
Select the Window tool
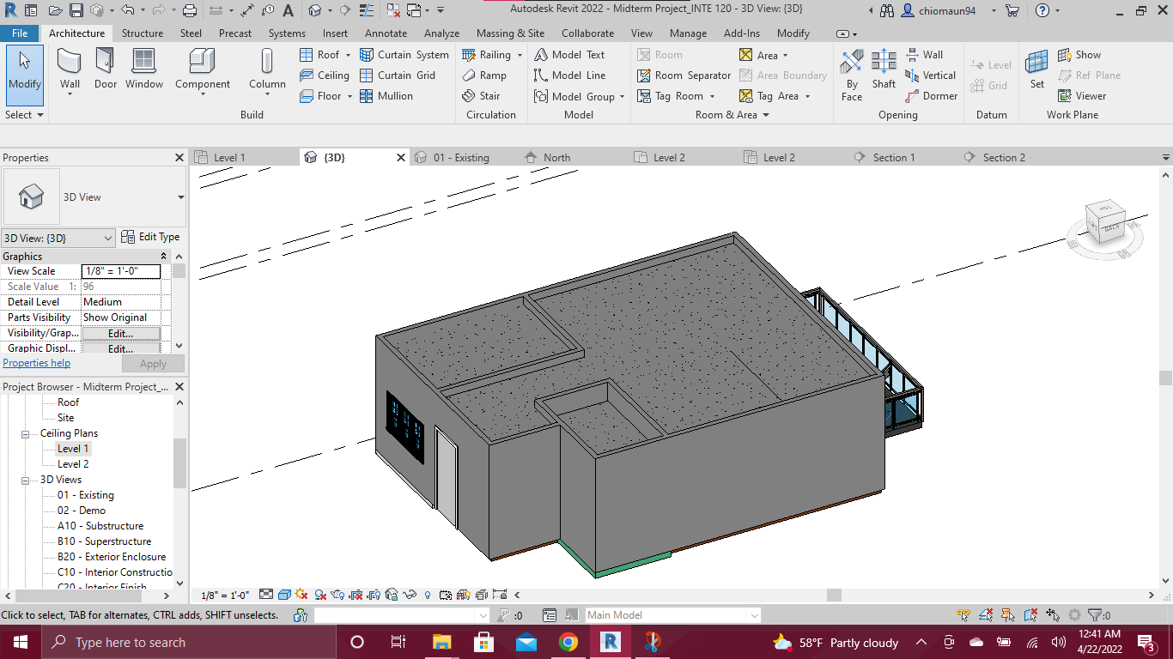coord(143,69)
